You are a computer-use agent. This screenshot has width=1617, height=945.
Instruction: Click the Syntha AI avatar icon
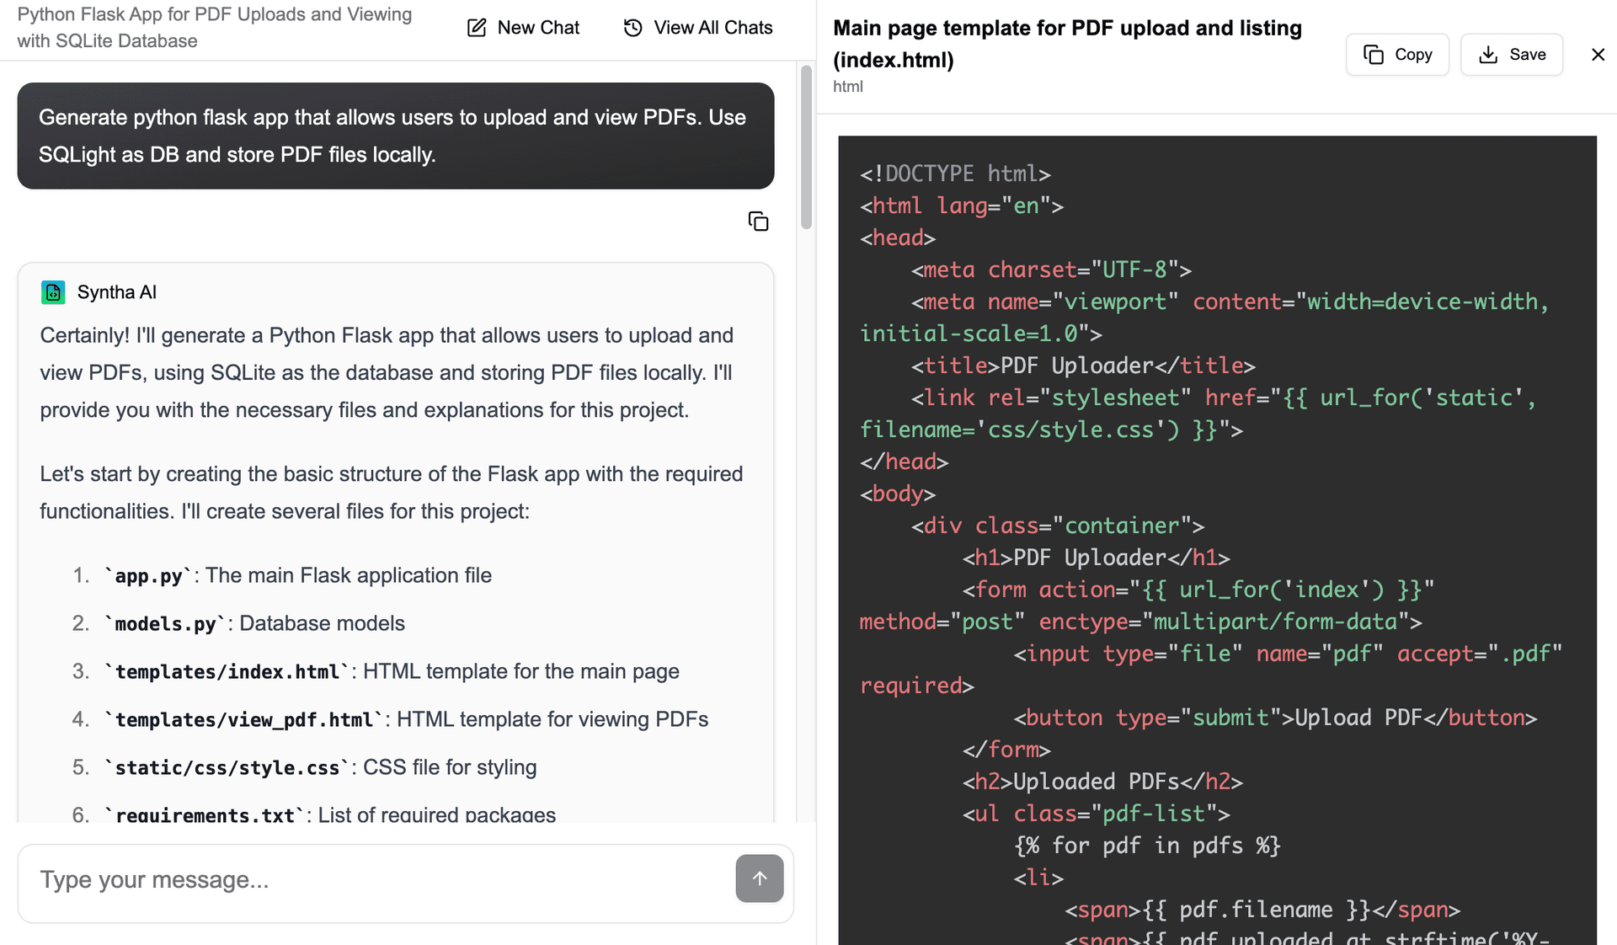[52, 292]
